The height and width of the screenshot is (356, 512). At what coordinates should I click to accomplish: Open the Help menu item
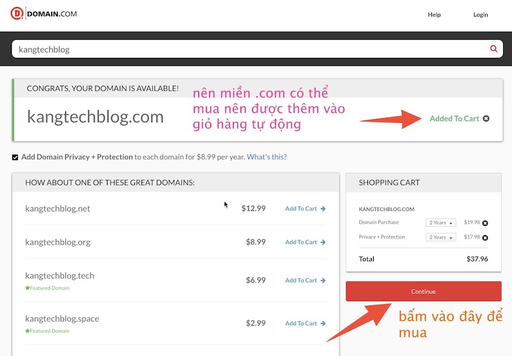pos(434,15)
